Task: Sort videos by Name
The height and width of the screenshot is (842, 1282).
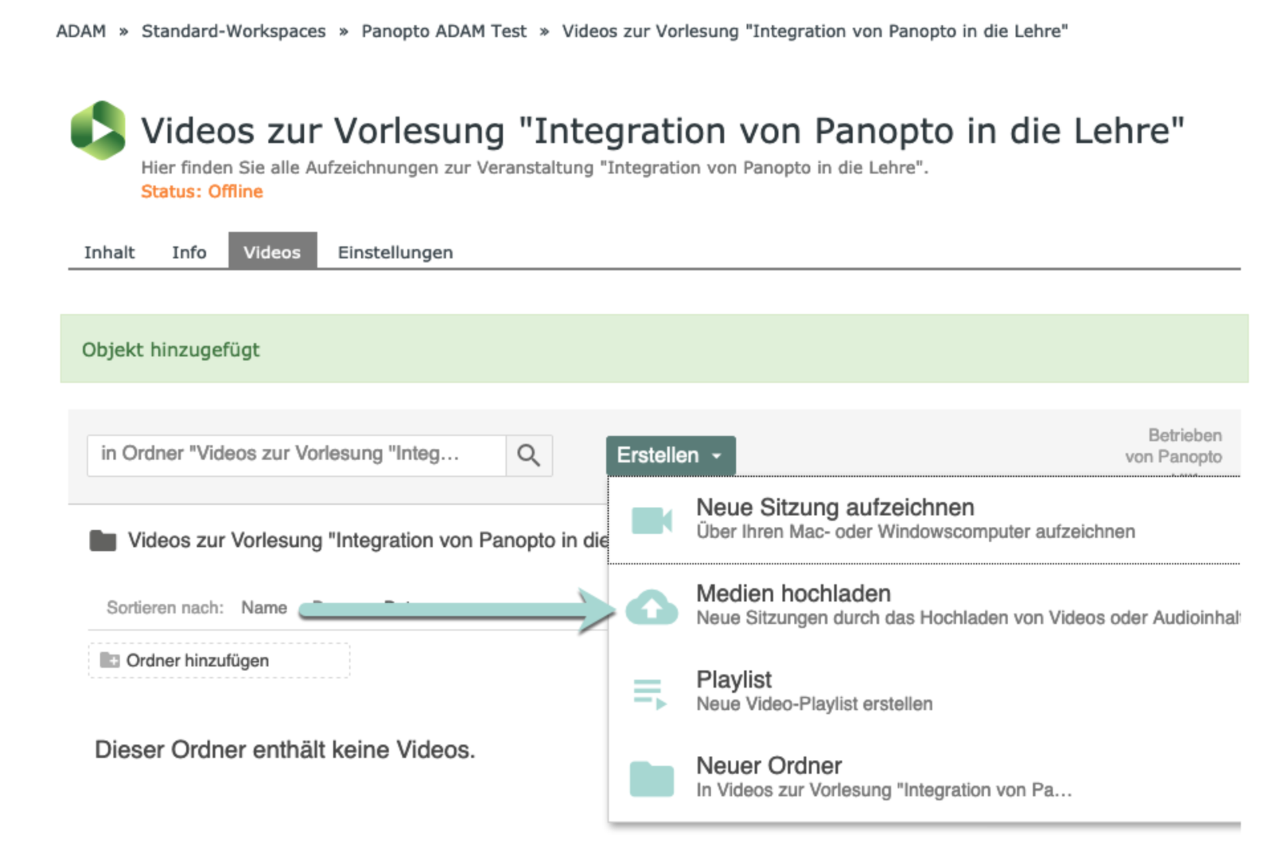Action: (264, 608)
